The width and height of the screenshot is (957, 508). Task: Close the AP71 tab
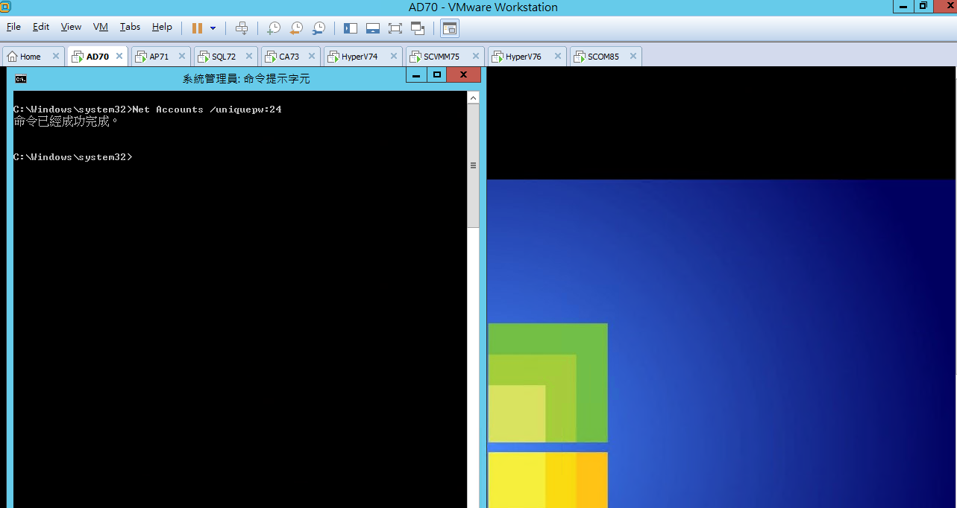click(183, 56)
